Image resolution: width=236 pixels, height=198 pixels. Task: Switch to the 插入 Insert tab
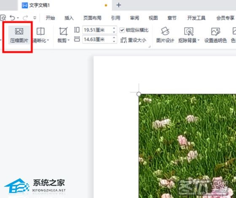click(69, 18)
